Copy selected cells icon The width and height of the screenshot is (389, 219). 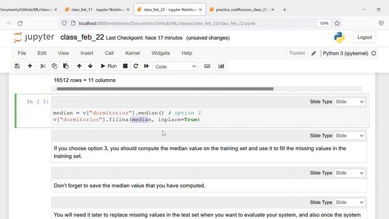(54, 66)
